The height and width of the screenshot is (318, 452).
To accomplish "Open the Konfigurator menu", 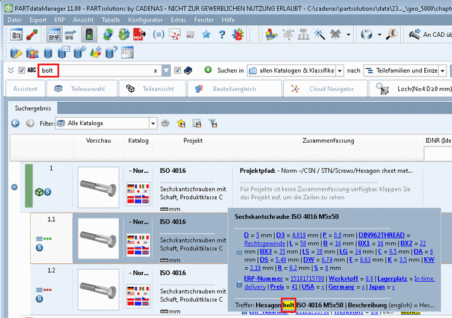I will click(146, 20).
